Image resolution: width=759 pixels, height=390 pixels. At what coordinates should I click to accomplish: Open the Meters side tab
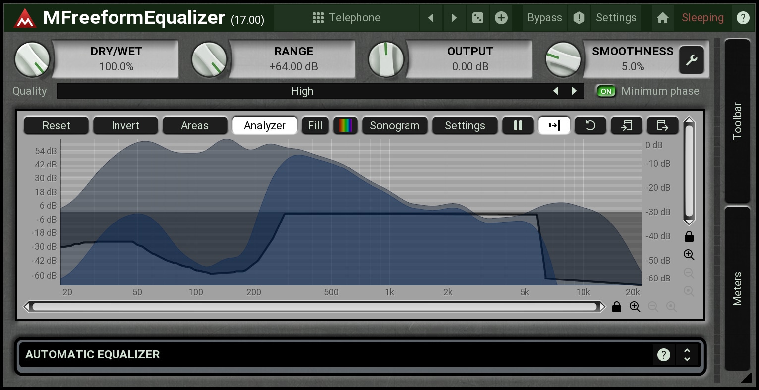point(737,288)
